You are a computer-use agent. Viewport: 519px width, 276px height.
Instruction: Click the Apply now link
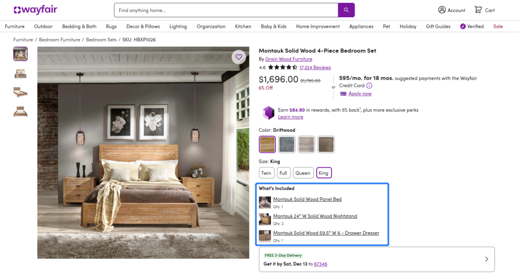click(360, 94)
